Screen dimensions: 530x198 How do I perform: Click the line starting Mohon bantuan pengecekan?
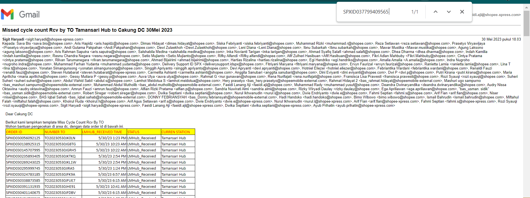pos(64,127)
